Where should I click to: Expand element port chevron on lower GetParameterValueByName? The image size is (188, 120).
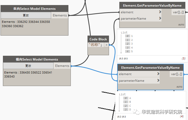point(158,74)
